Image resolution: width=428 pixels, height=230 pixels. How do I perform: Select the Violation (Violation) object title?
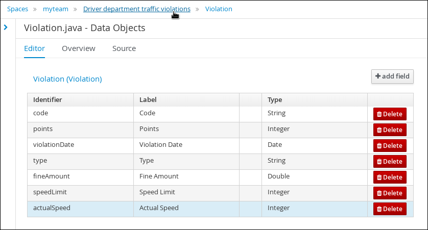(67, 79)
